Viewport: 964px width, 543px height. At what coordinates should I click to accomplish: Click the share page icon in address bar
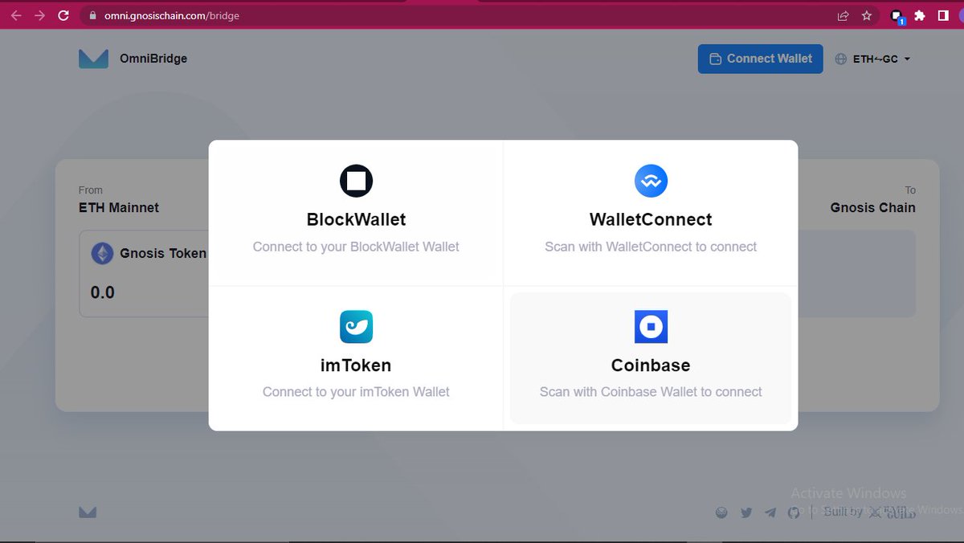843,15
